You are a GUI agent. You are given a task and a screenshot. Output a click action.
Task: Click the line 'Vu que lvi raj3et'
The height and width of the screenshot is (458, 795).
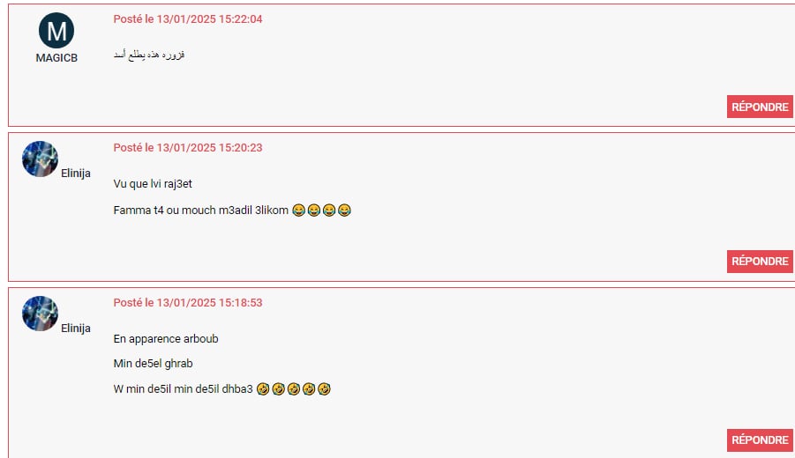pyautogui.click(x=153, y=184)
